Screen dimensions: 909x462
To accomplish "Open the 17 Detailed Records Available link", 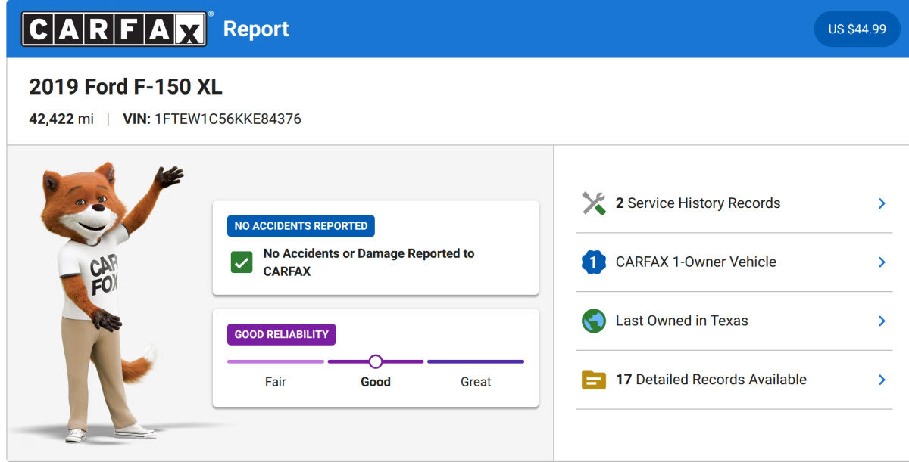I will tap(734, 380).
